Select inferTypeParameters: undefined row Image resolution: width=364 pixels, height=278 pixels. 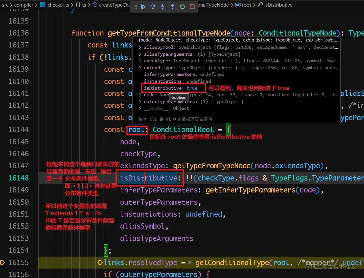pyautogui.click(x=184, y=75)
